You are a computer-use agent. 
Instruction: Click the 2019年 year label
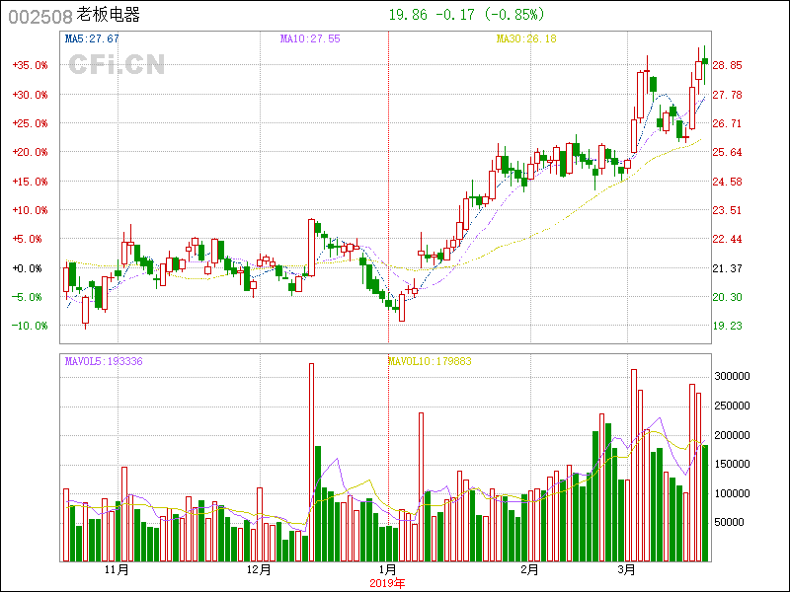(387, 583)
